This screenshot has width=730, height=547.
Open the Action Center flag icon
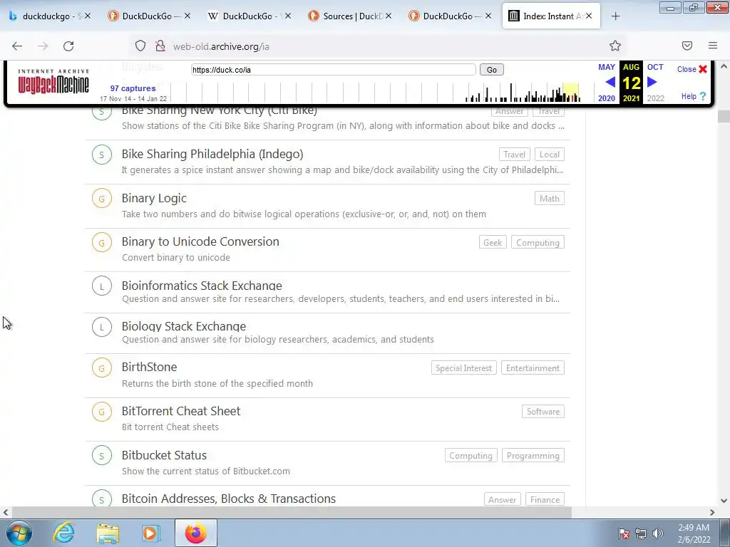click(624, 533)
